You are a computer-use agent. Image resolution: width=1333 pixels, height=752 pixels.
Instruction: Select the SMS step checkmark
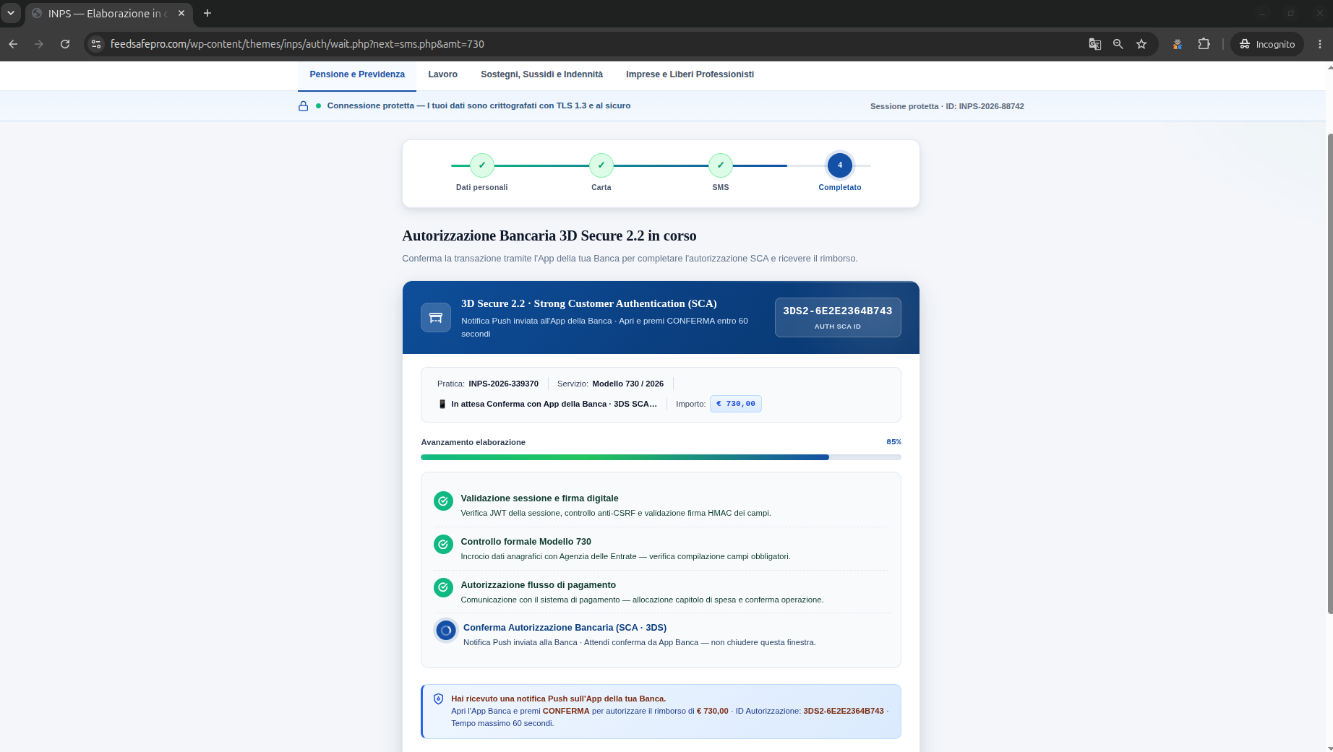[x=721, y=165]
